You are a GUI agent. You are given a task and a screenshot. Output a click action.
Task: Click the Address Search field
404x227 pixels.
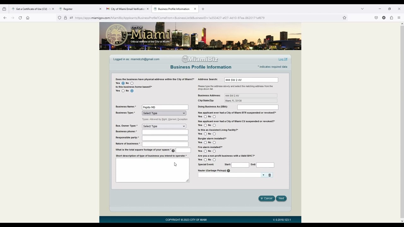[x=251, y=80]
